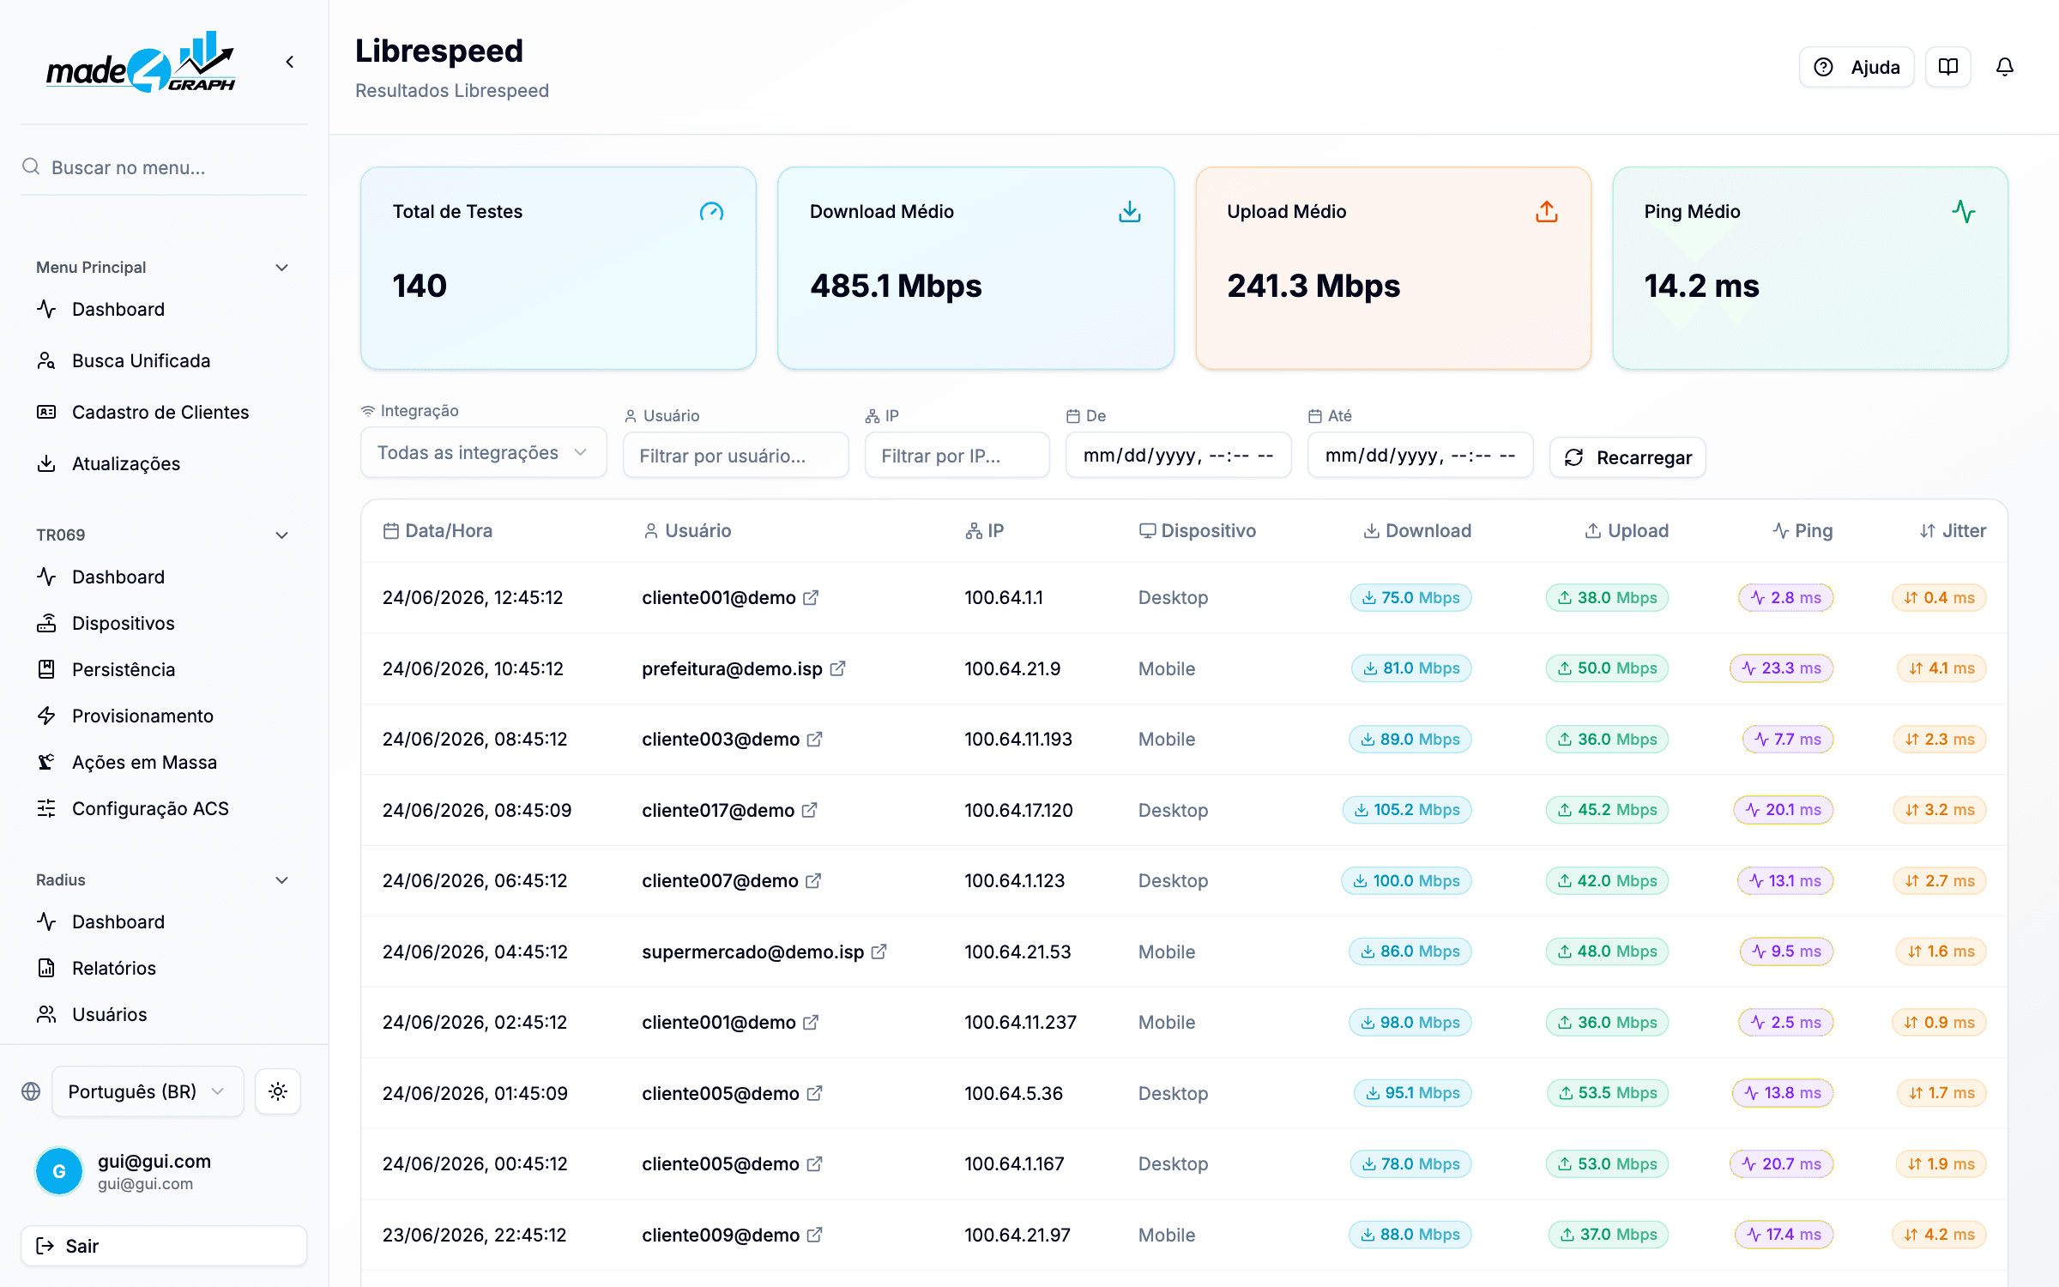Open notifications bell

(x=2004, y=67)
